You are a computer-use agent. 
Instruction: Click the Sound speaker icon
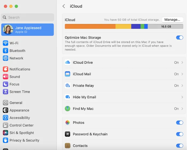point(6,77)
